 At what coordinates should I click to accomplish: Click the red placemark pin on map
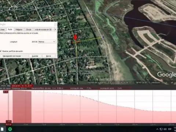click(x=76, y=37)
